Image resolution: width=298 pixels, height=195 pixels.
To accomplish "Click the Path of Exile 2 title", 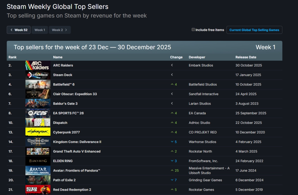I will tap(64, 180).
